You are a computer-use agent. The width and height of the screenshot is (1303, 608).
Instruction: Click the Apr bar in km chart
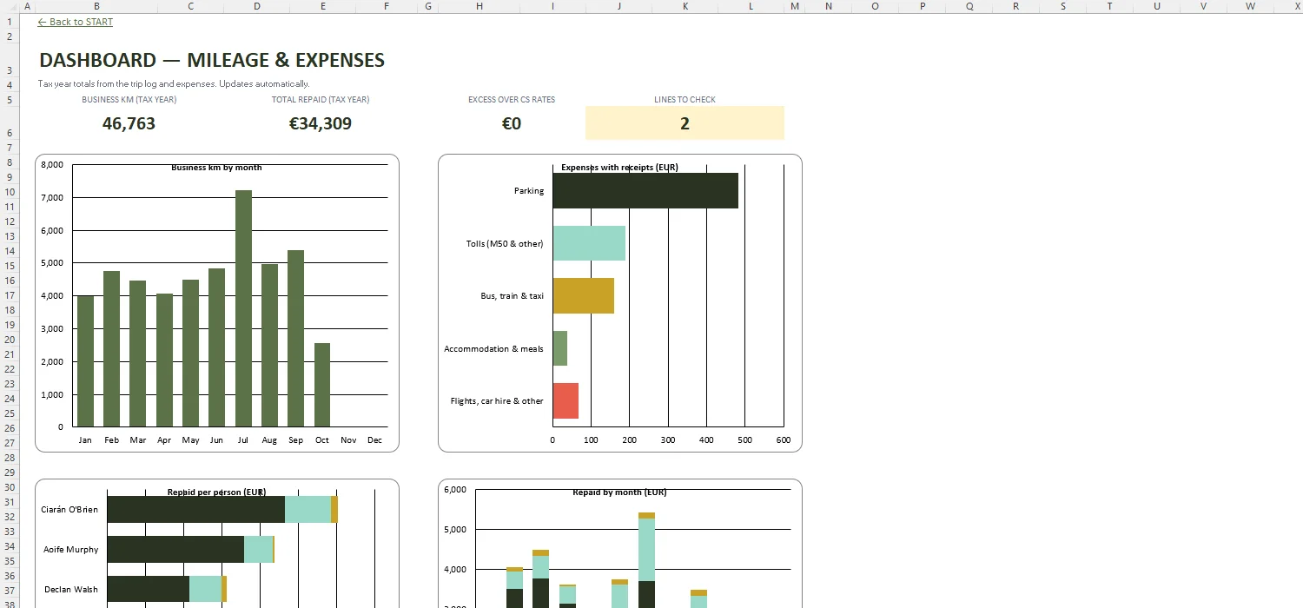164,360
